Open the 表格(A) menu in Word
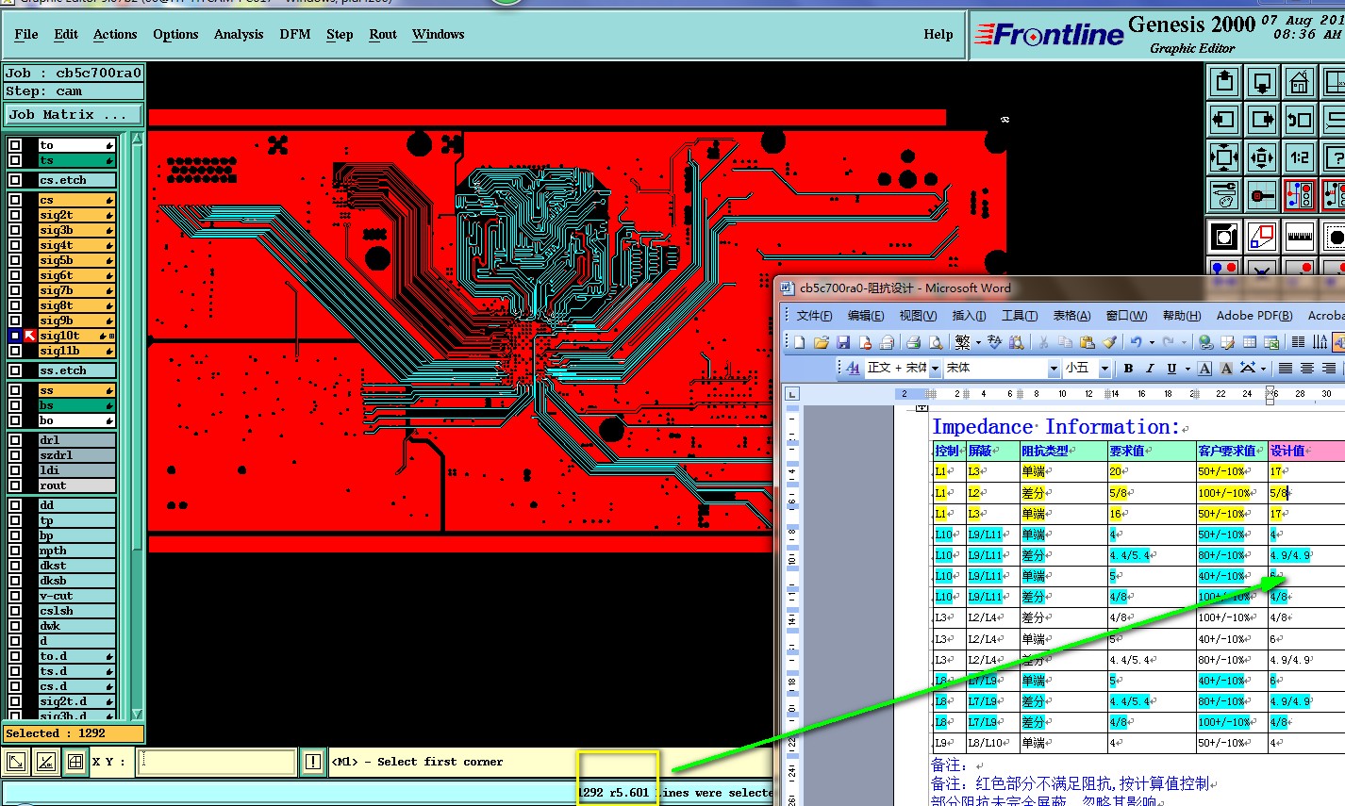The image size is (1345, 806). (1071, 316)
